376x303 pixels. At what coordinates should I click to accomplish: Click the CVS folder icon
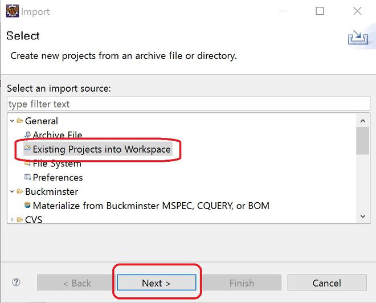tap(20, 219)
